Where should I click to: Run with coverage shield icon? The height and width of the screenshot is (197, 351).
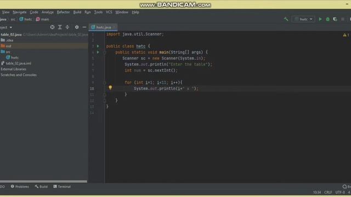(335, 19)
